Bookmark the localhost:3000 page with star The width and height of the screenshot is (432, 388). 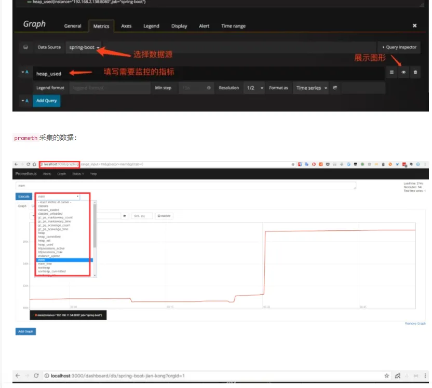386,376
